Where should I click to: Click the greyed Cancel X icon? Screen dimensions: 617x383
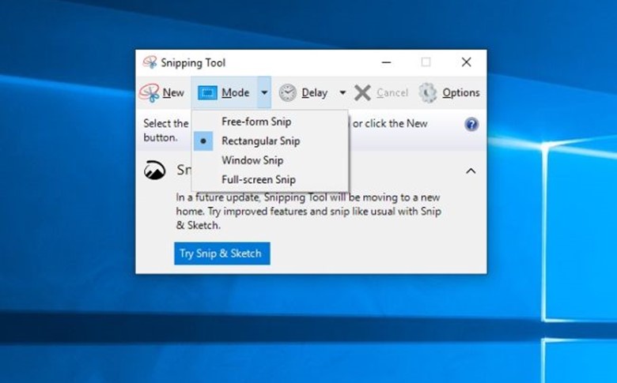point(362,93)
